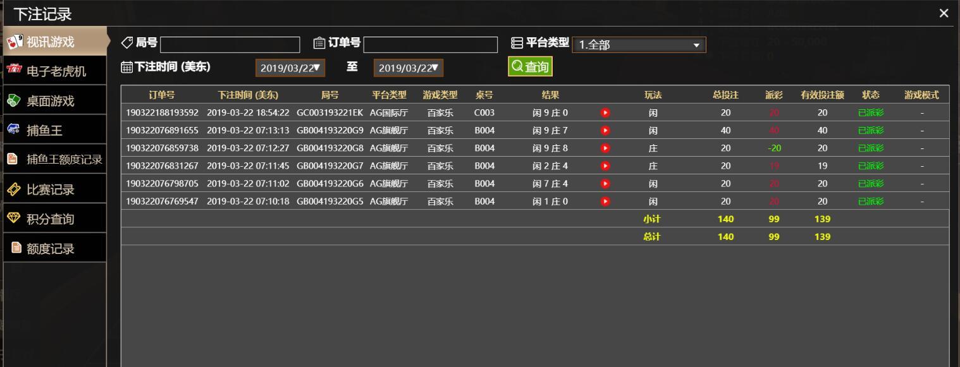Expand the 平台类型 dropdown showing 1.全部
The height and width of the screenshot is (367, 960).
pos(639,45)
